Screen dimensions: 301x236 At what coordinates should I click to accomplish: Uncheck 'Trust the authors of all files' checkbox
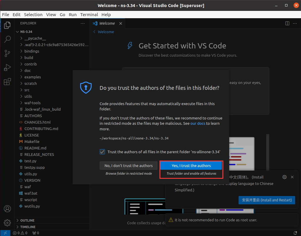coord(102,152)
